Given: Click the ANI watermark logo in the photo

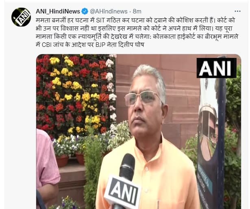Looking at the screenshot, I should tap(216, 68).
